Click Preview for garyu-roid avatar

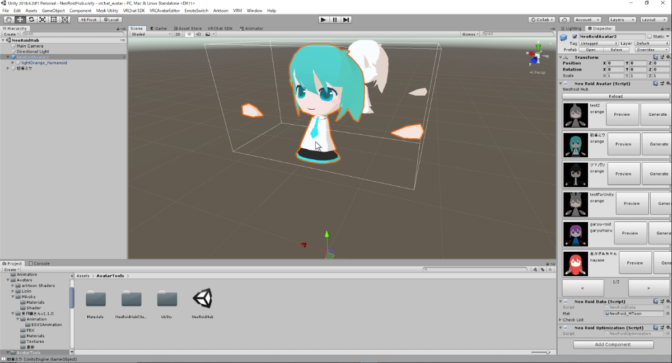tap(630, 233)
